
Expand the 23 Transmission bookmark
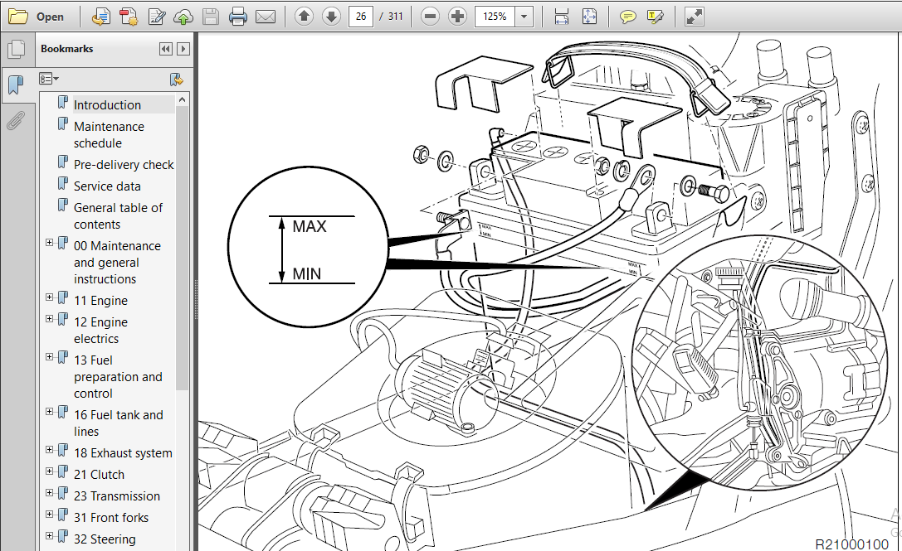point(50,493)
